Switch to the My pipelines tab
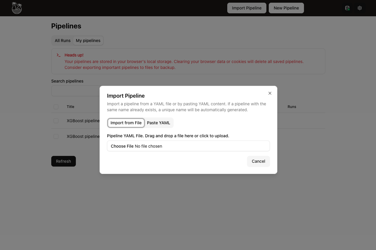Image resolution: width=376 pixels, height=250 pixels. [x=88, y=40]
